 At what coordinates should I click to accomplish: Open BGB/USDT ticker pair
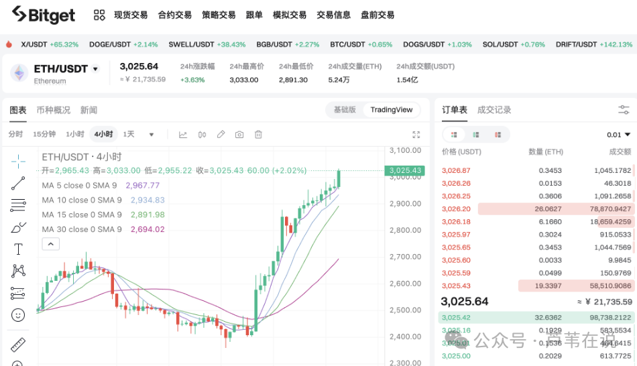pos(288,44)
